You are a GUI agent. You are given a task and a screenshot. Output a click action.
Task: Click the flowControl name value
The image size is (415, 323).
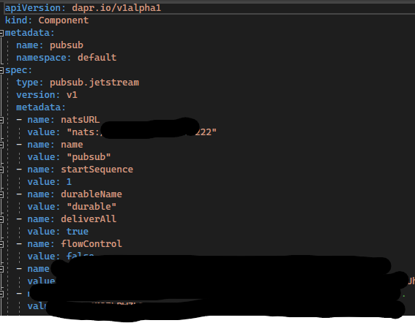[91, 244]
